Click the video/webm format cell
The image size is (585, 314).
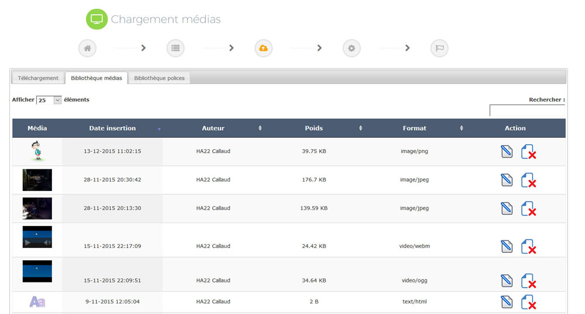(414, 246)
